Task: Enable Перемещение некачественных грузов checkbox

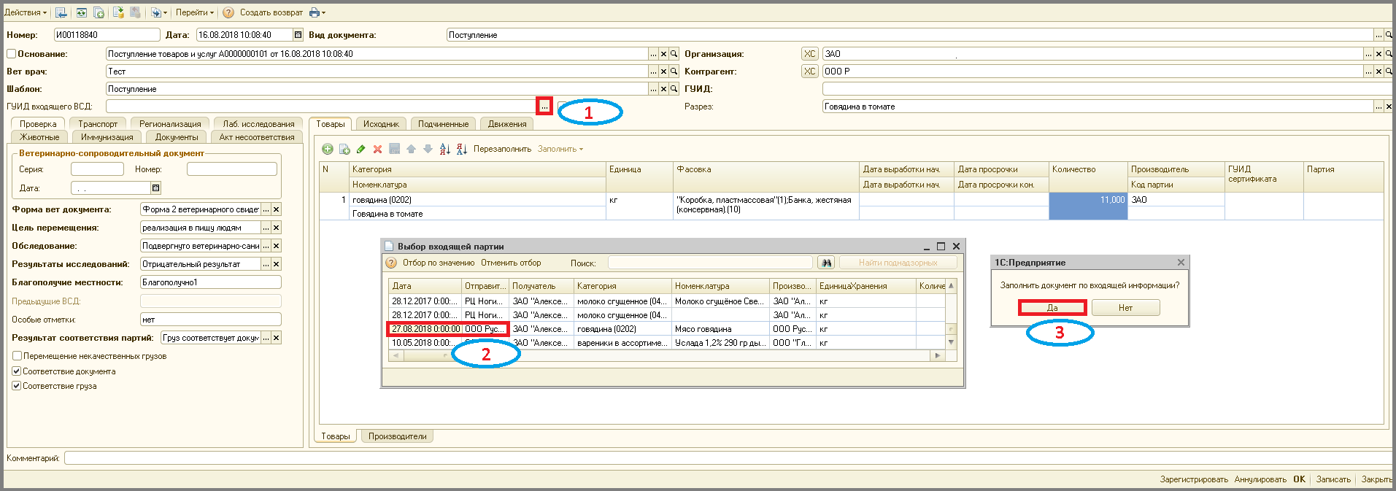Action: tap(16, 356)
